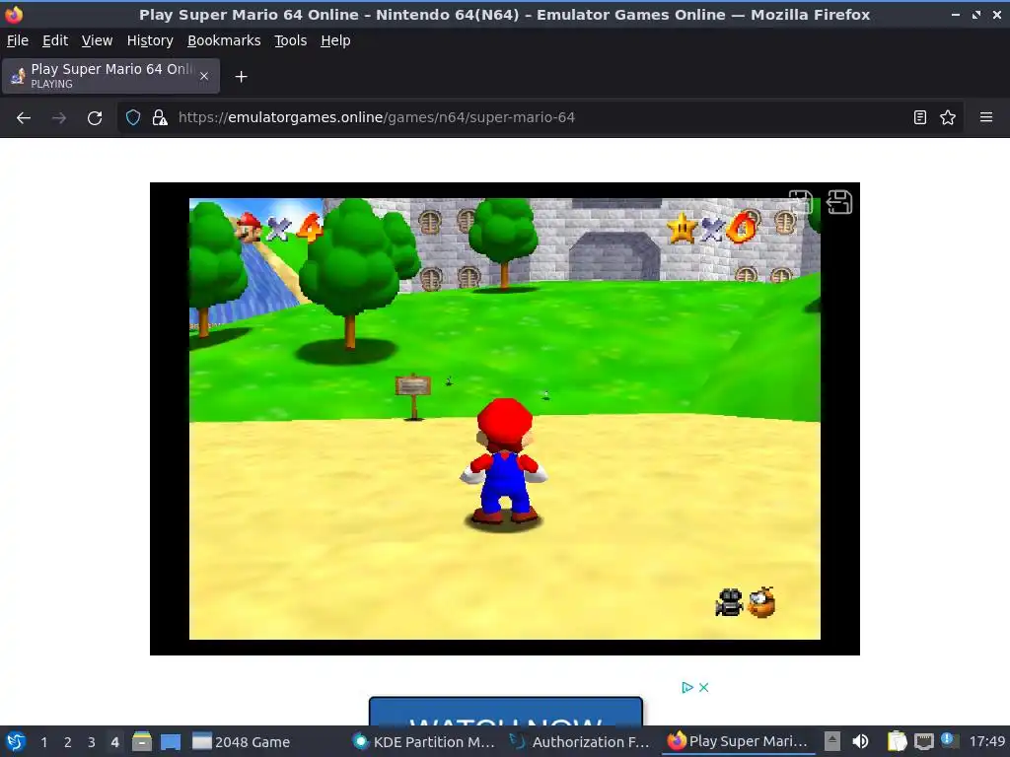Open the file manager taskbar launcher
The height and width of the screenshot is (757, 1010).
(x=142, y=741)
